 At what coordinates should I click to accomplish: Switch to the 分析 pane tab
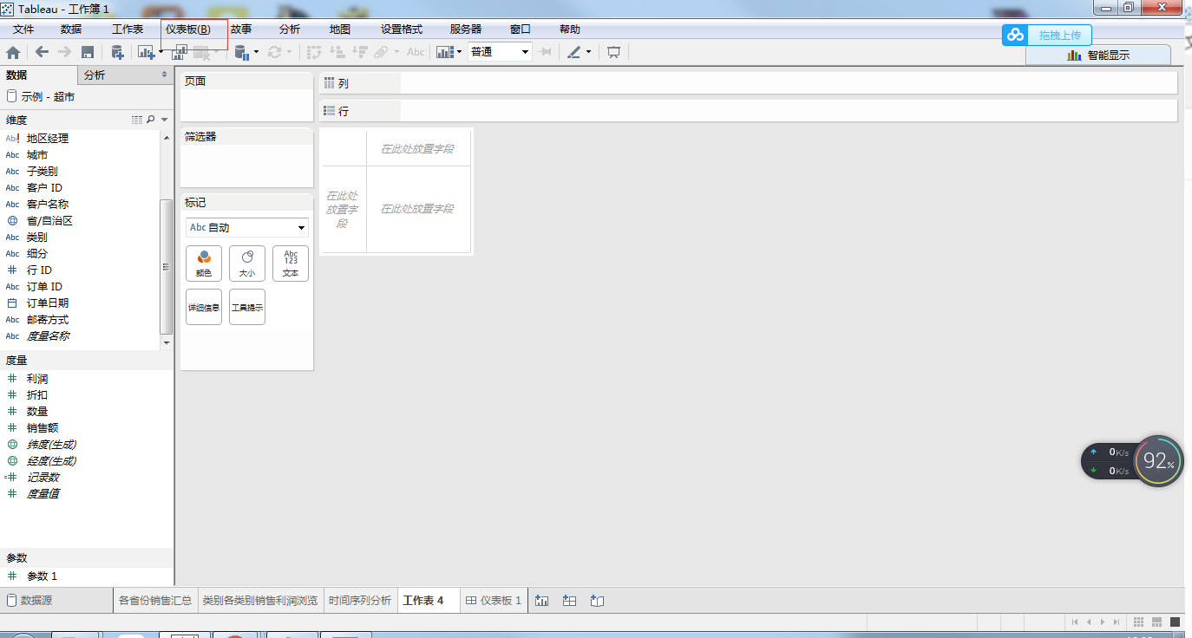(125, 75)
